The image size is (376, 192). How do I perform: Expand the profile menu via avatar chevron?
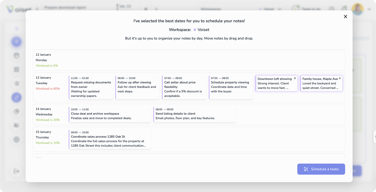pos(369,9)
